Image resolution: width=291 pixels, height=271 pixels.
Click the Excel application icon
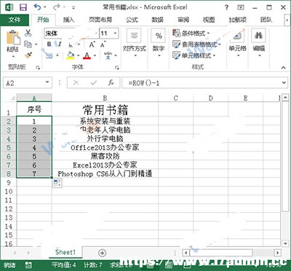coord(9,7)
